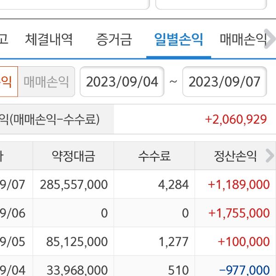Click the 수수료 column header
The width and height of the screenshot is (276, 276).
click(154, 156)
